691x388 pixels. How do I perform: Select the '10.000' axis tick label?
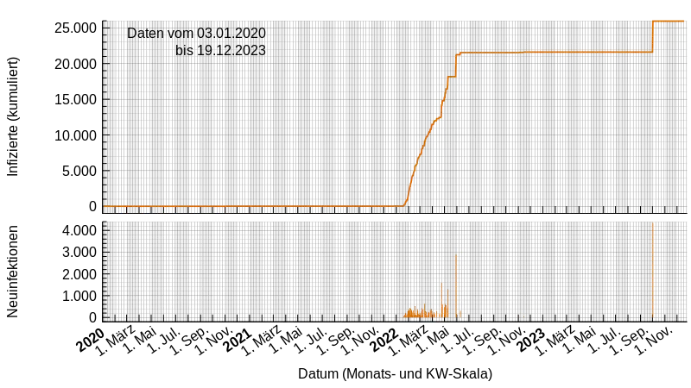[75, 135]
